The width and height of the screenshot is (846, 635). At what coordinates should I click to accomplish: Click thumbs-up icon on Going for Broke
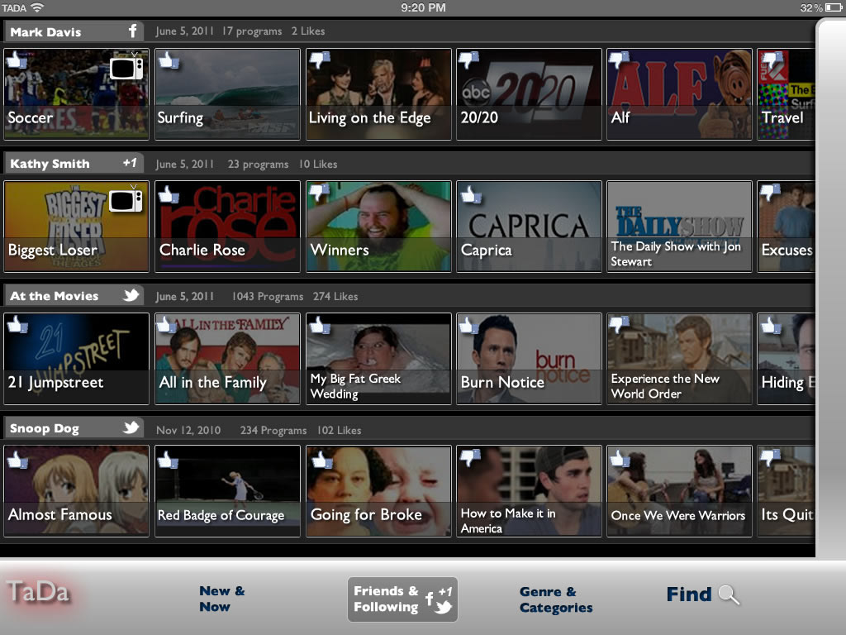[322, 460]
